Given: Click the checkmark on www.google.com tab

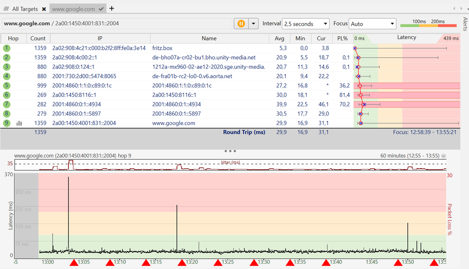Looking at the screenshot, I should (x=101, y=9).
